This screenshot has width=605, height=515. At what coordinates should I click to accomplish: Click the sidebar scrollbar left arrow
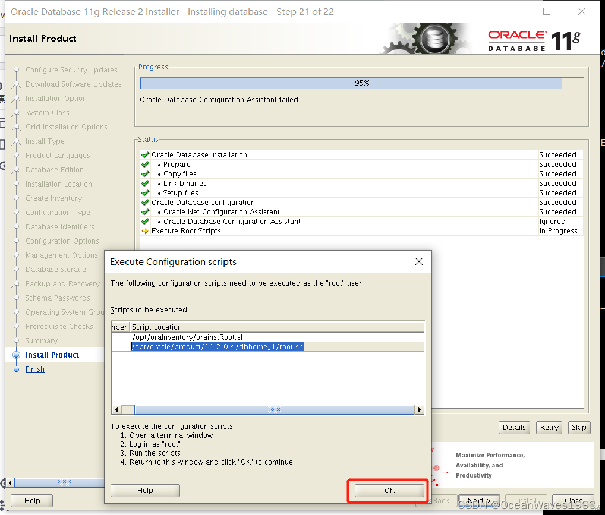coord(10,482)
